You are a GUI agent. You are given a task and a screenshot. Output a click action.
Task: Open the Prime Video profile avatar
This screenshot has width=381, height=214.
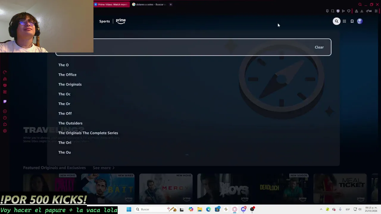(x=360, y=21)
